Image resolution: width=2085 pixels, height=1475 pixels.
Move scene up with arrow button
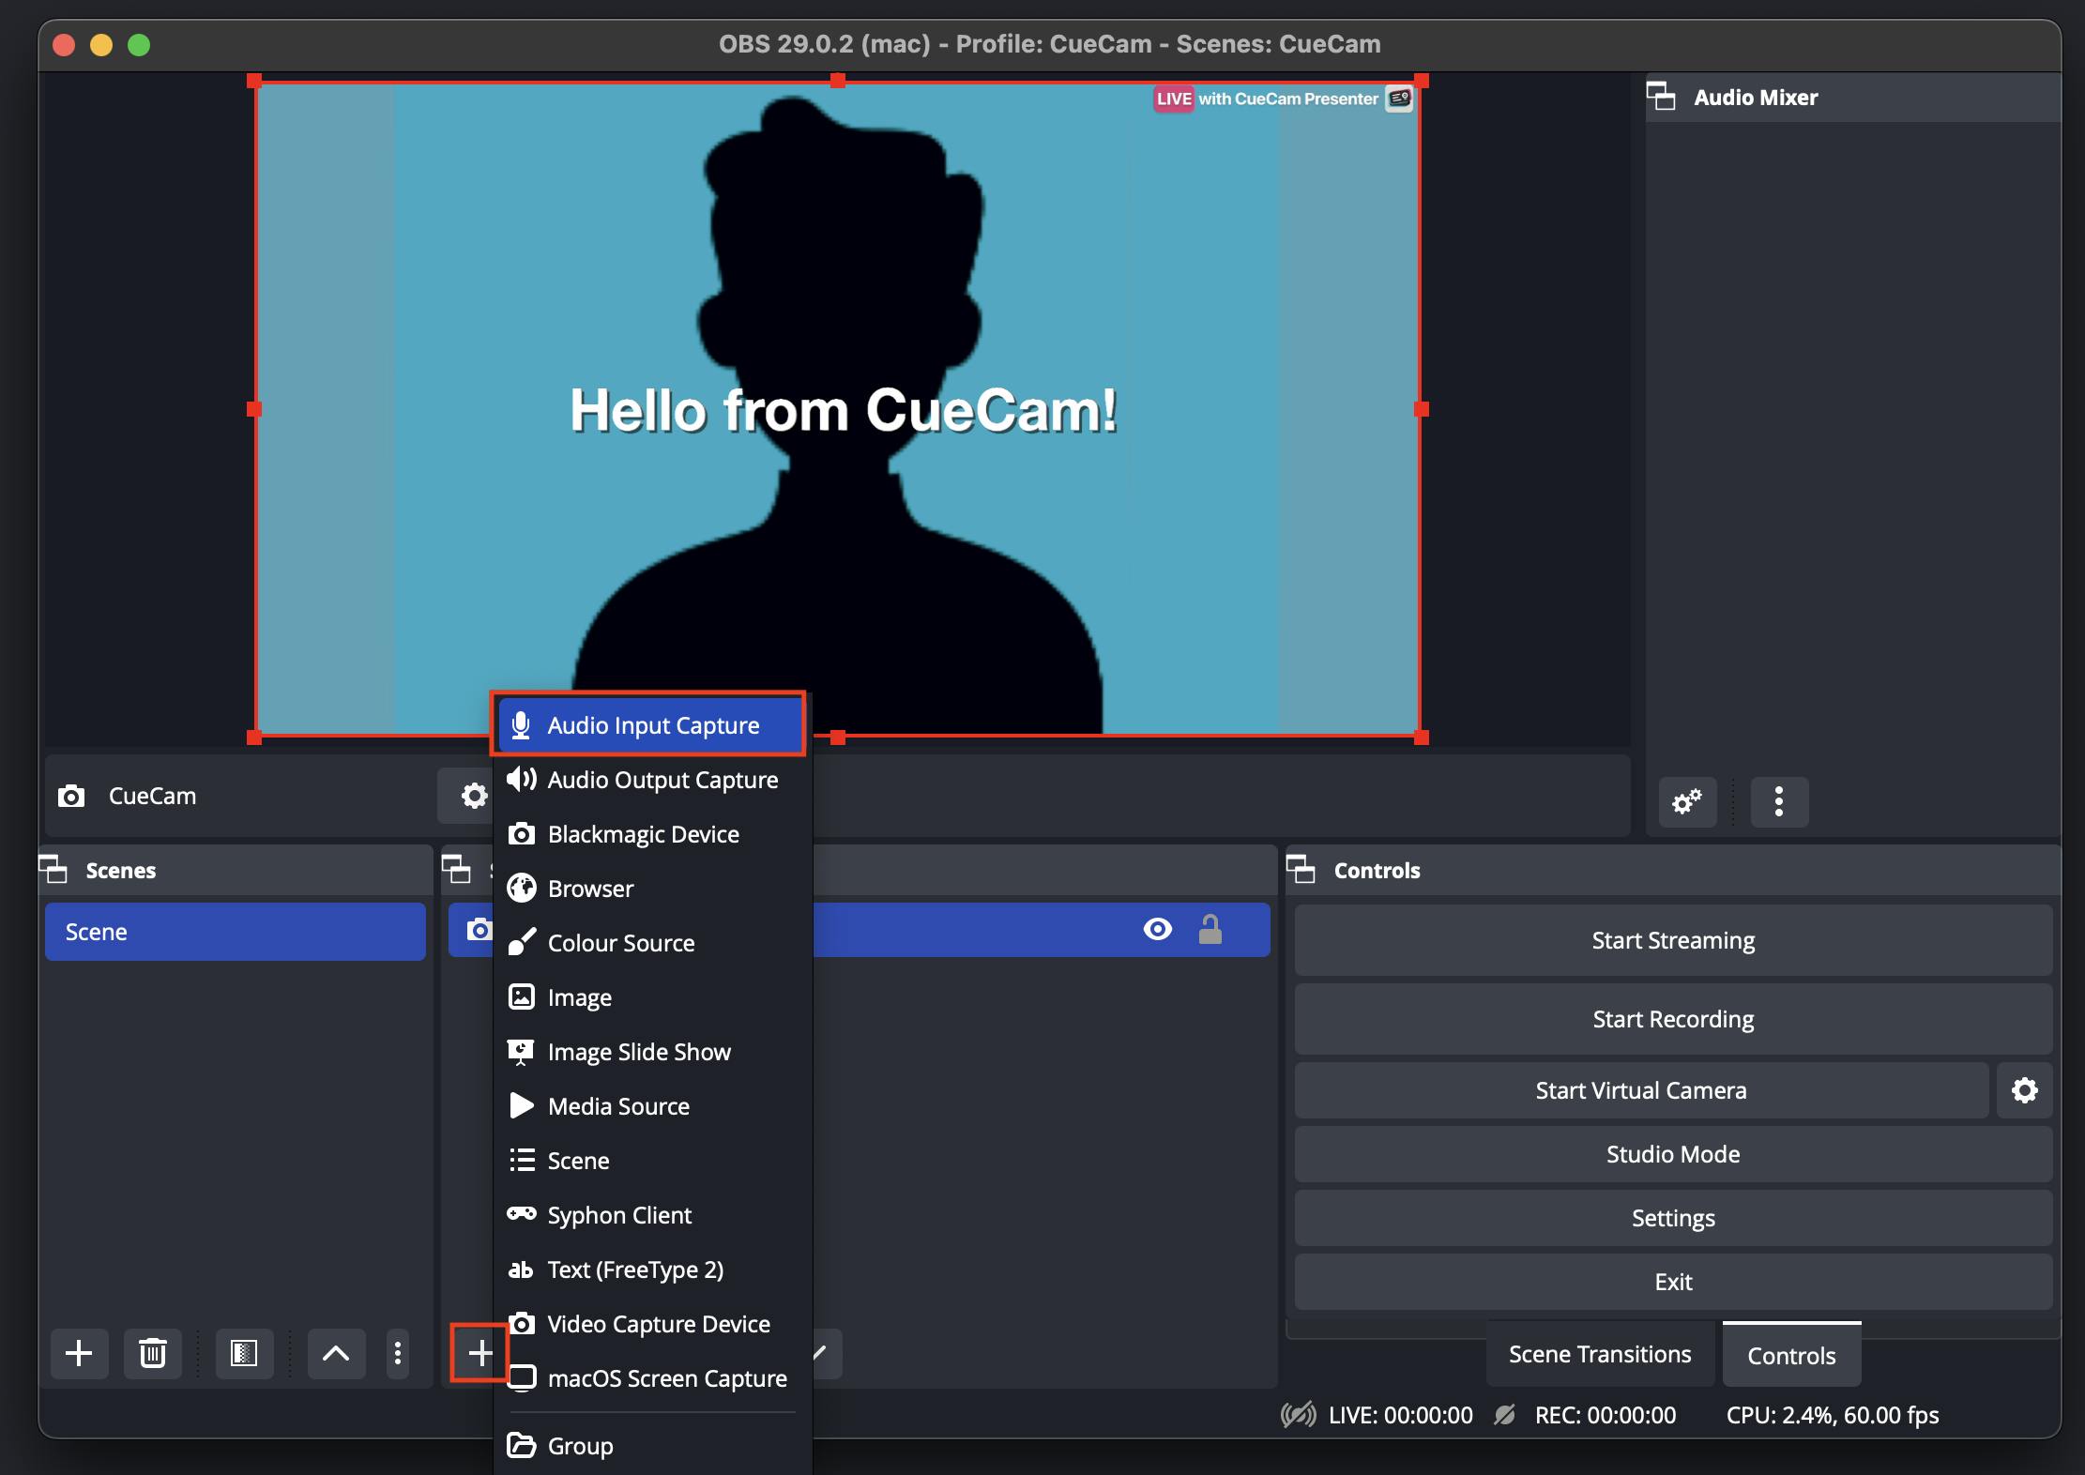pyautogui.click(x=336, y=1353)
